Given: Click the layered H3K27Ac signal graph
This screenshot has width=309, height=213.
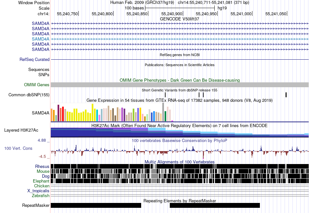Looking at the screenshot, I should [x=180, y=133].
